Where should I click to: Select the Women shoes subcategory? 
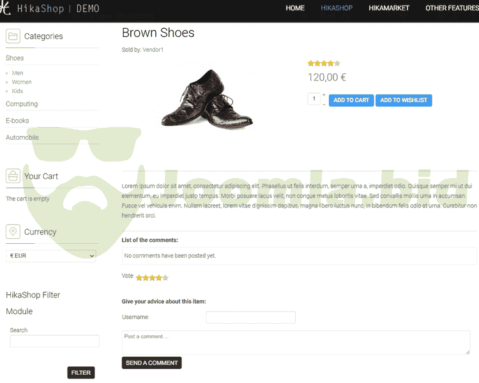(x=22, y=82)
